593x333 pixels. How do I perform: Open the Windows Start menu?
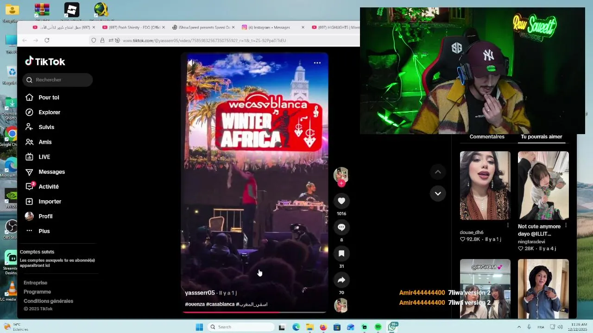point(199,327)
